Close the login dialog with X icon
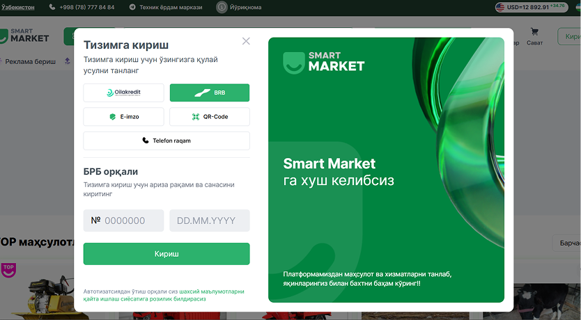581x320 pixels. click(246, 41)
